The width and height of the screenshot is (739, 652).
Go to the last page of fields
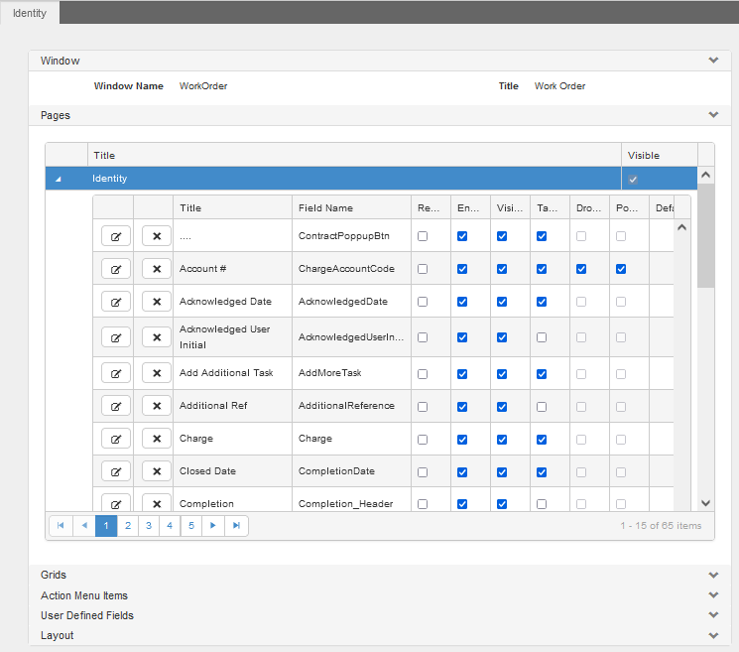tap(236, 526)
